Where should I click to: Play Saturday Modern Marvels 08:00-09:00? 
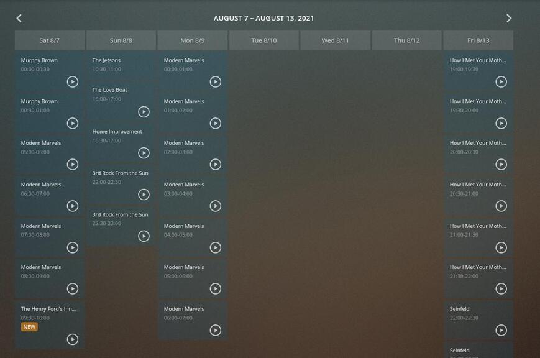[x=72, y=288]
